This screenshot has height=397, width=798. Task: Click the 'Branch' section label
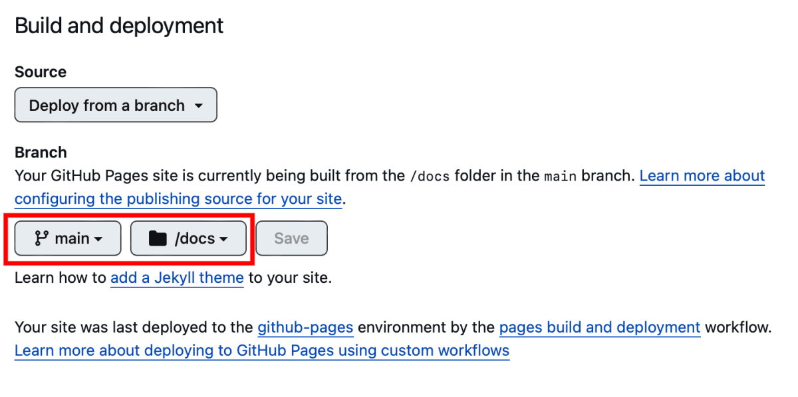41,152
